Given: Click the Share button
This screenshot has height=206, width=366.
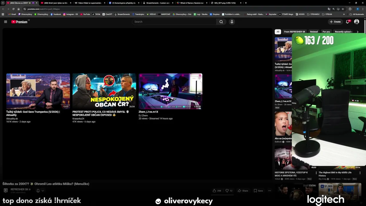Looking at the screenshot, I should 243,191.
